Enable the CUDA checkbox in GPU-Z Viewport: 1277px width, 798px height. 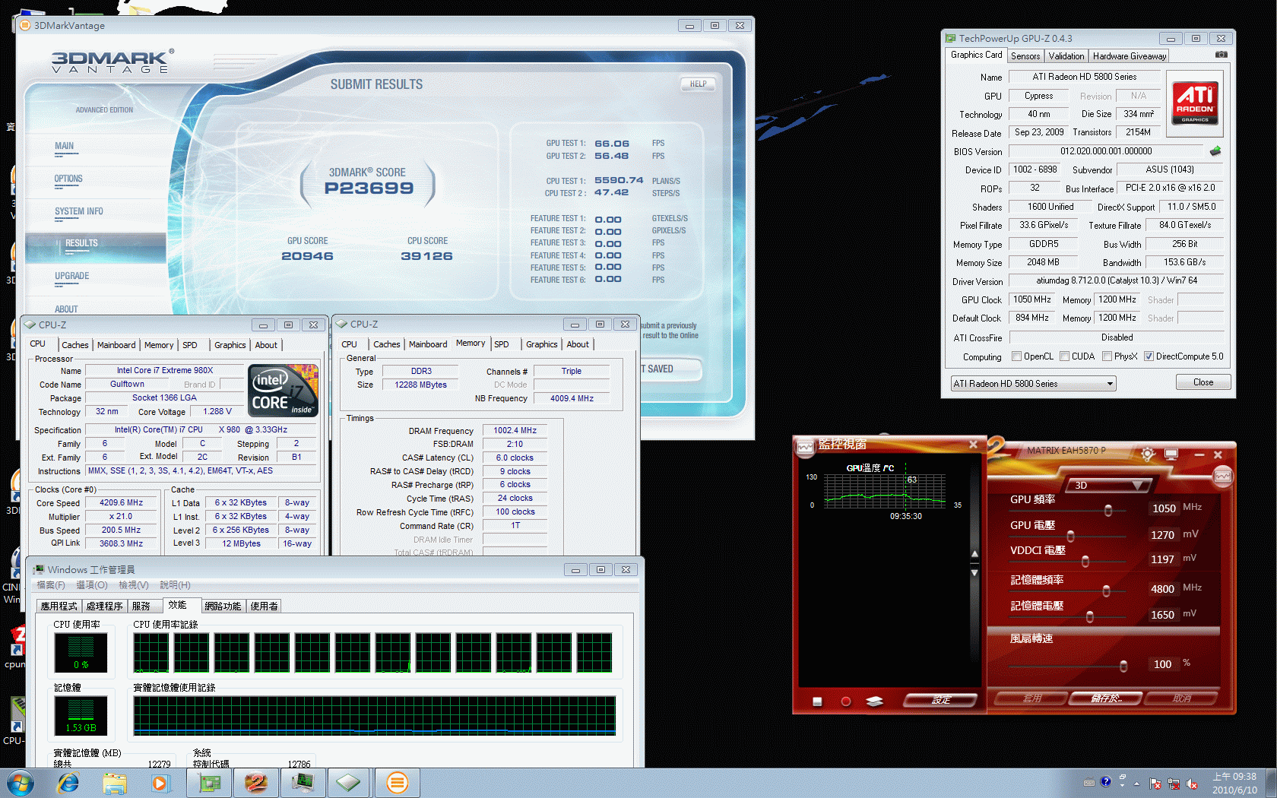(1065, 356)
